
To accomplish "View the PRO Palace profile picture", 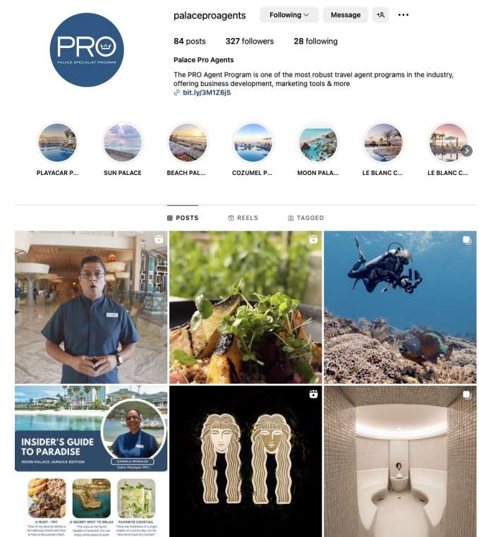I will [x=87, y=50].
